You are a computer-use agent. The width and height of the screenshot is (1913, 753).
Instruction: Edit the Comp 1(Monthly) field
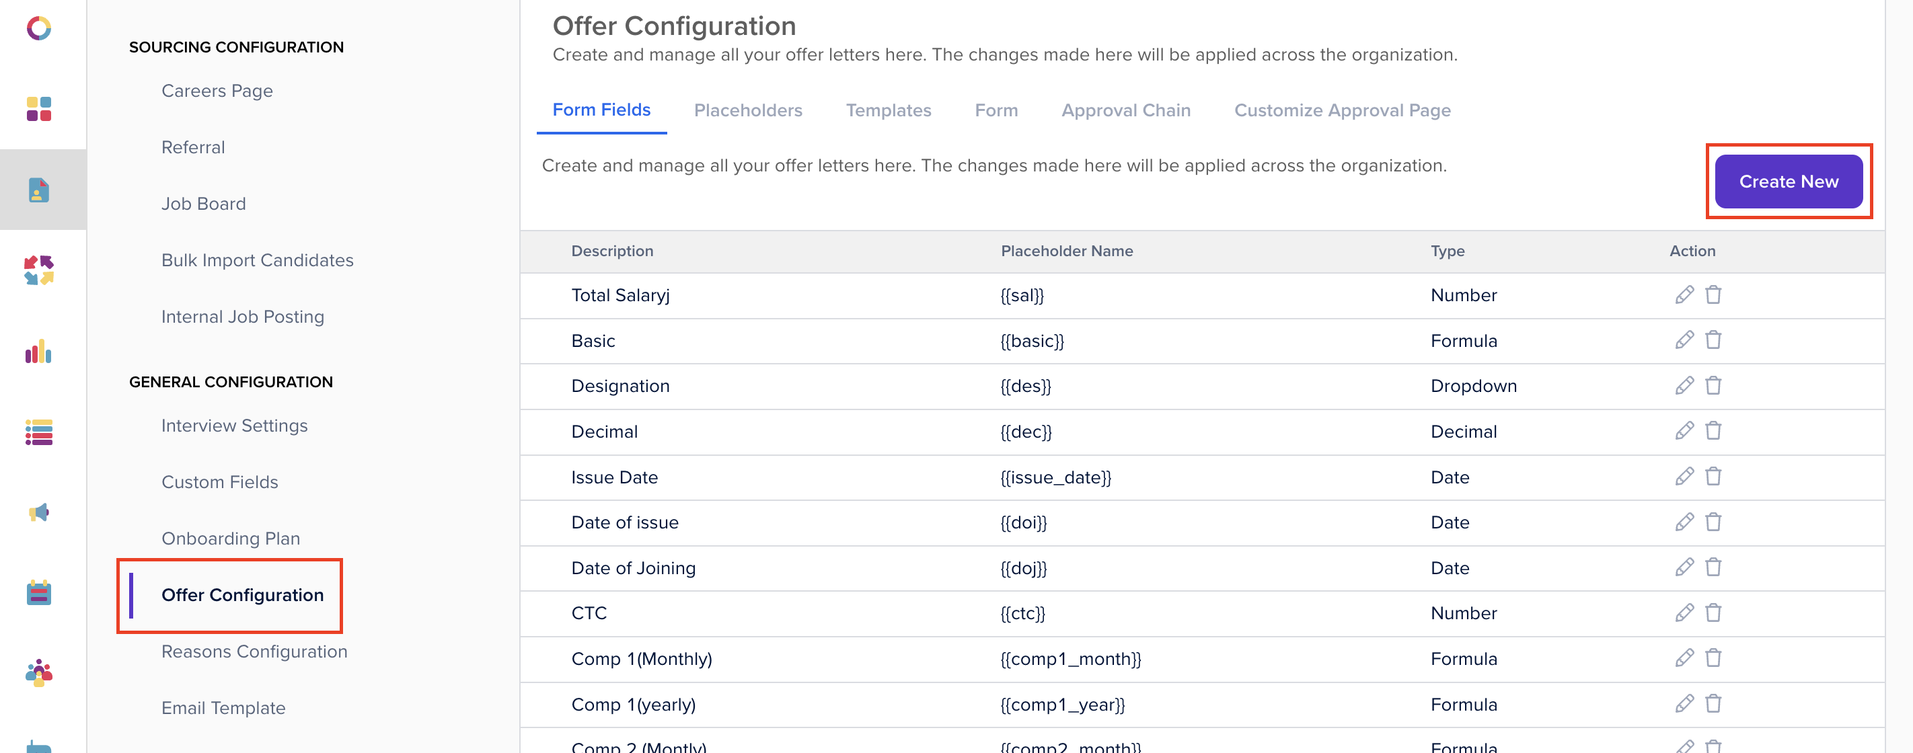click(1684, 658)
